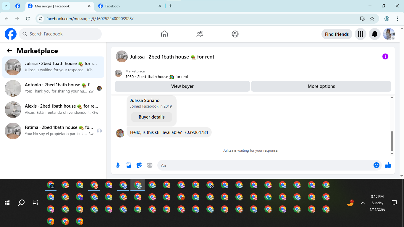This screenshot has width=404, height=227.
Task: Open the Facebook menu grid icon
Action: coord(360,34)
